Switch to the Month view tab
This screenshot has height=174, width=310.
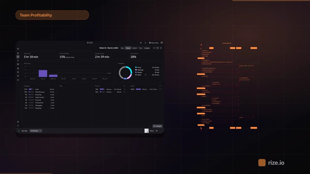click(134, 48)
